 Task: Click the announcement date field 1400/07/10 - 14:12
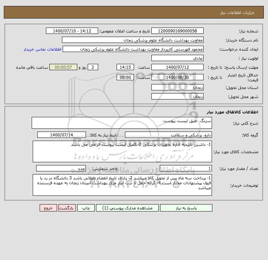72,31
